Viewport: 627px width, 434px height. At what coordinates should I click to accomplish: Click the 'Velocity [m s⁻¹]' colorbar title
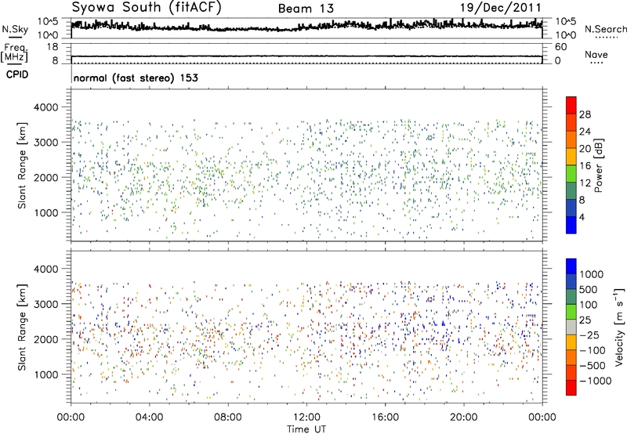point(619,327)
